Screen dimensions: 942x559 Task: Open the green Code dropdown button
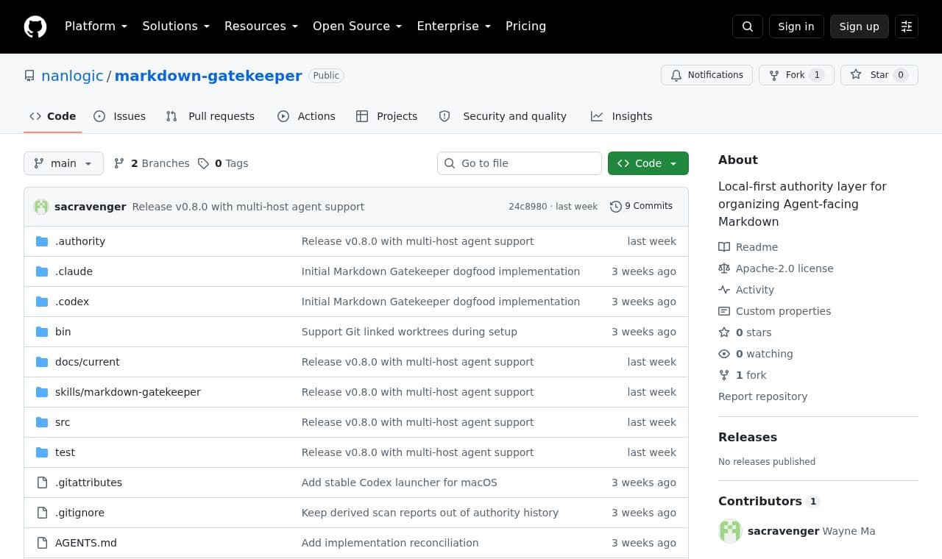point(648,163)
